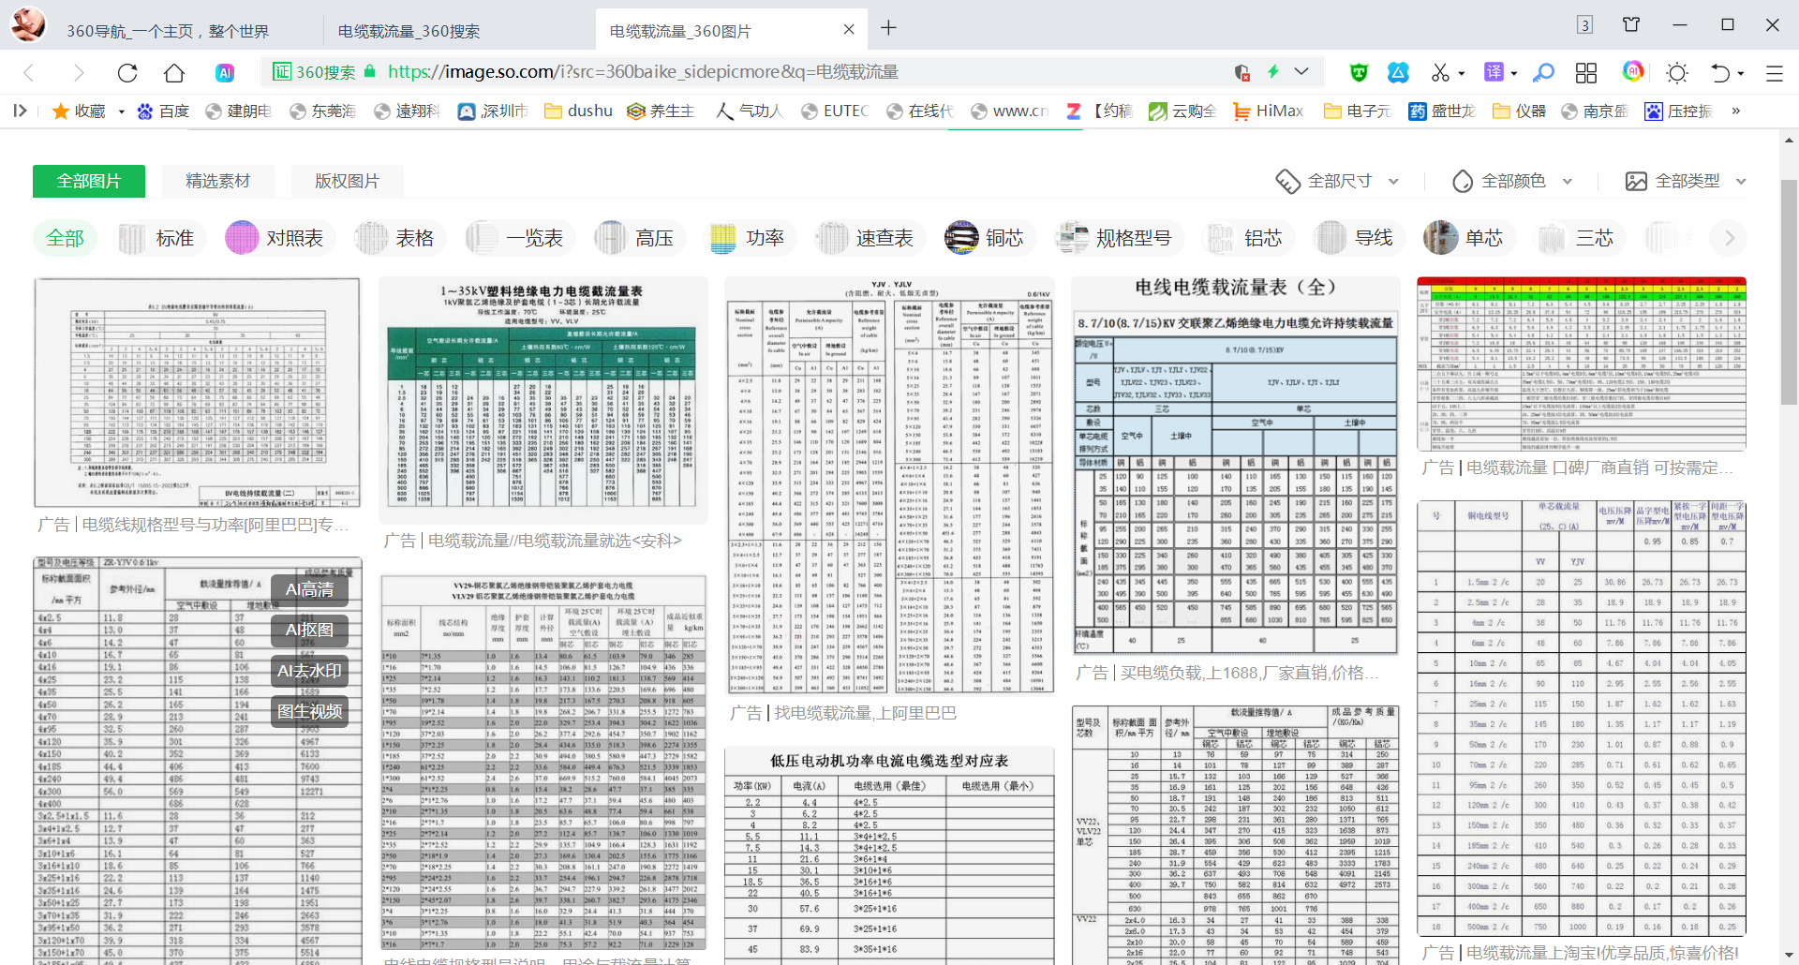Reload the page with the refresh icon
Viewport: 1799px width, 965px height.
pos(127,73)
